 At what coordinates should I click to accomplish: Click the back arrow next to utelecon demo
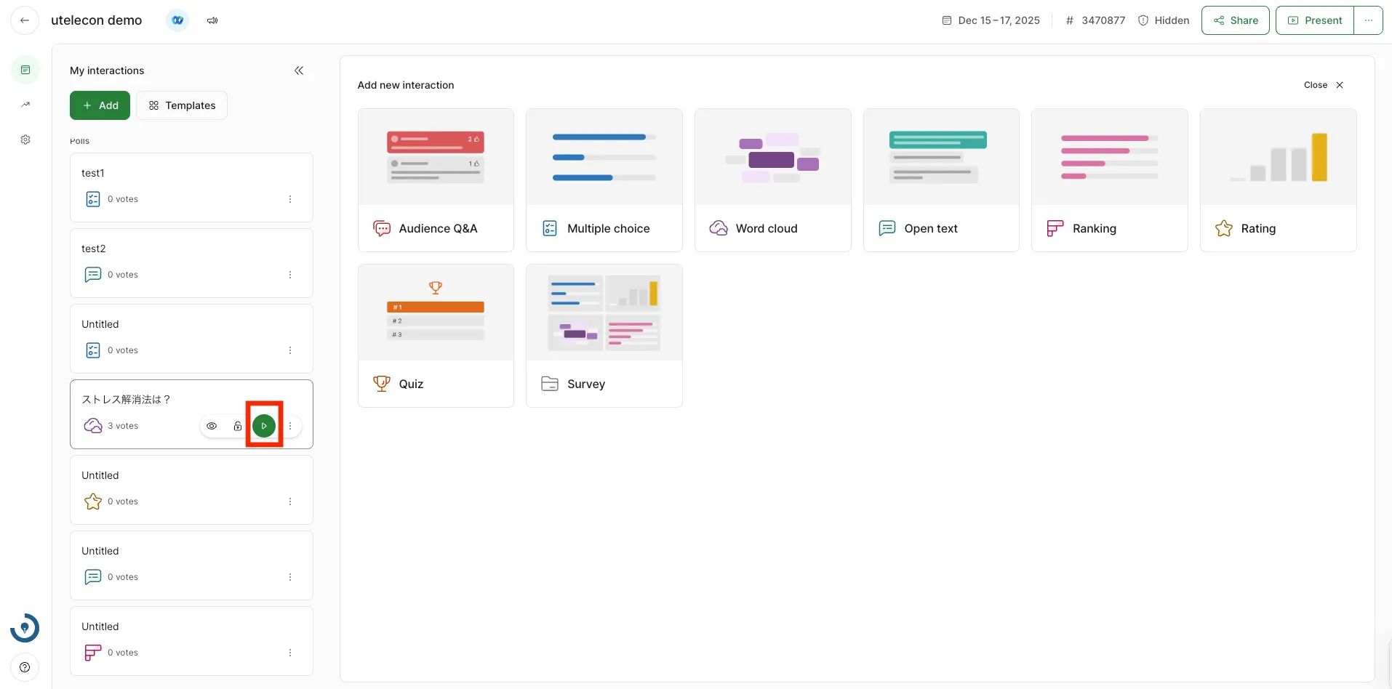pos(25,20)
